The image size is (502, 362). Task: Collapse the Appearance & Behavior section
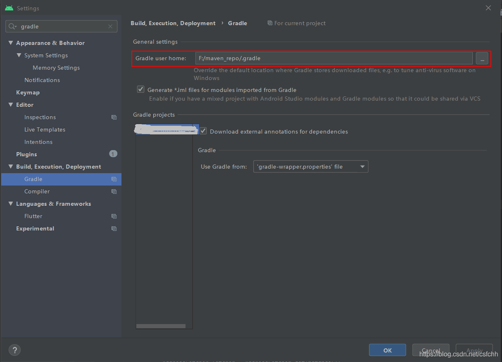[11, 43]
